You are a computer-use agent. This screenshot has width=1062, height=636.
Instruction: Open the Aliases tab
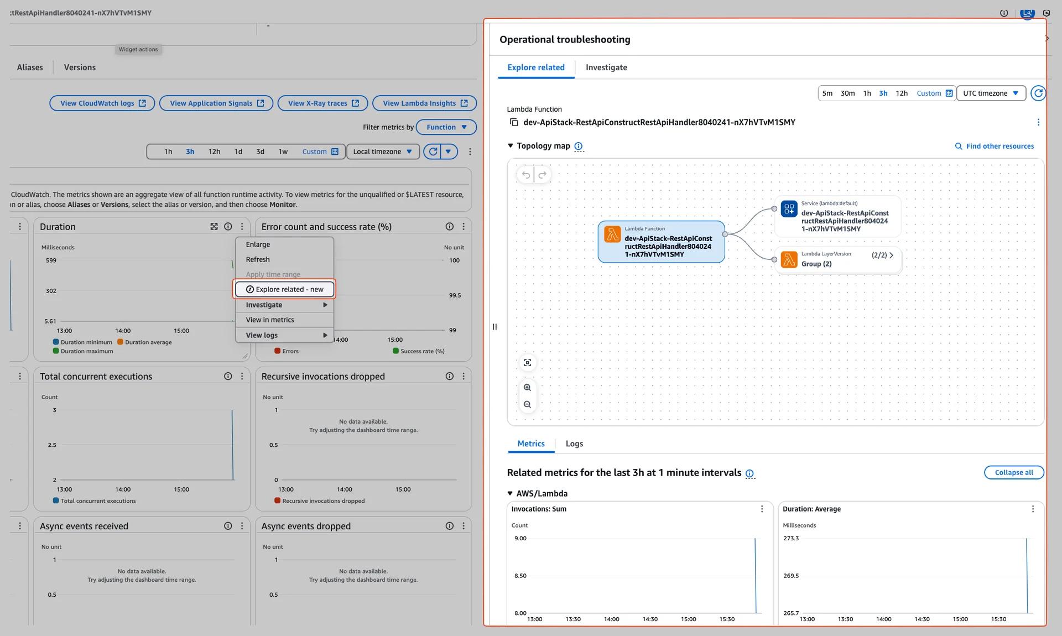tap(30, 67)
